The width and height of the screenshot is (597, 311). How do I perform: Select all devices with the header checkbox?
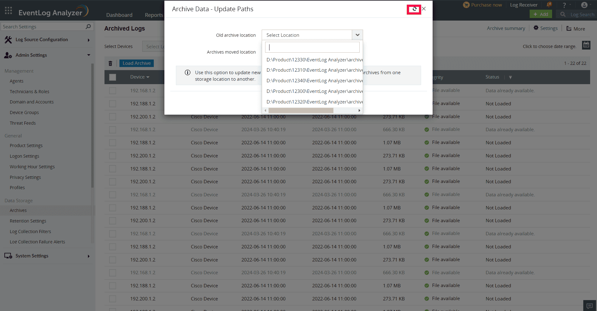pos(113,77)
